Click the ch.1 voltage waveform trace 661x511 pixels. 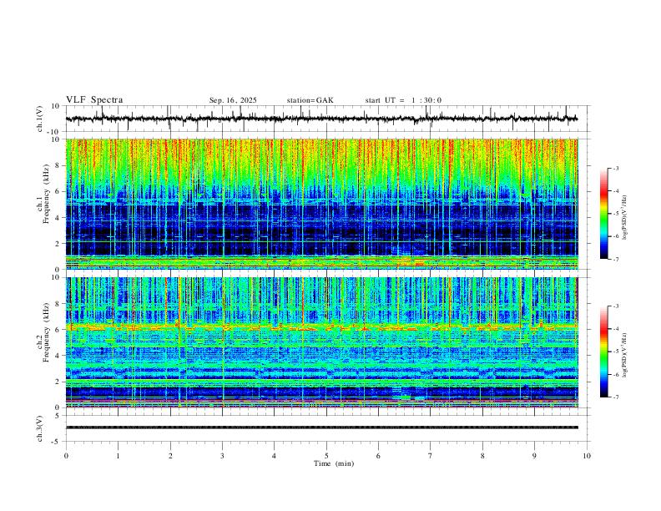click(321, 119)
